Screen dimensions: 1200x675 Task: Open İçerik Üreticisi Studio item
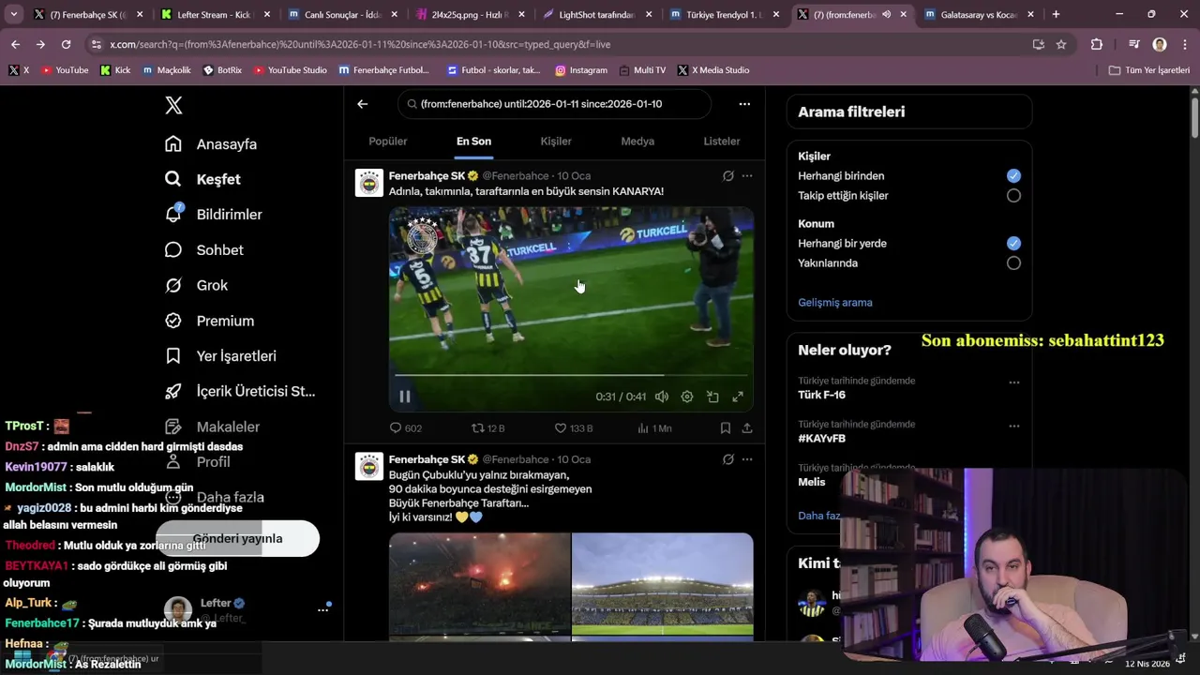(240, 391)
